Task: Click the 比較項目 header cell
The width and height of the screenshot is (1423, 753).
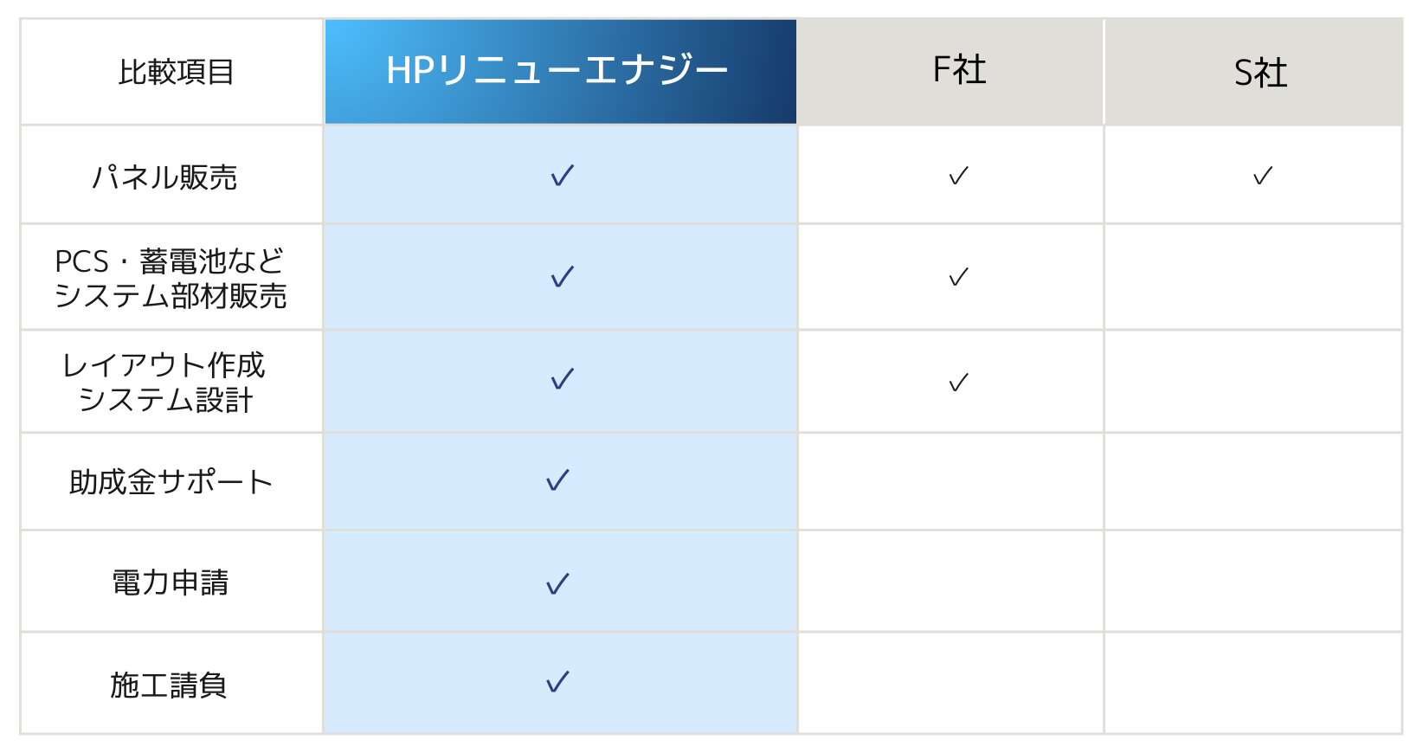Action: point(176,72)
